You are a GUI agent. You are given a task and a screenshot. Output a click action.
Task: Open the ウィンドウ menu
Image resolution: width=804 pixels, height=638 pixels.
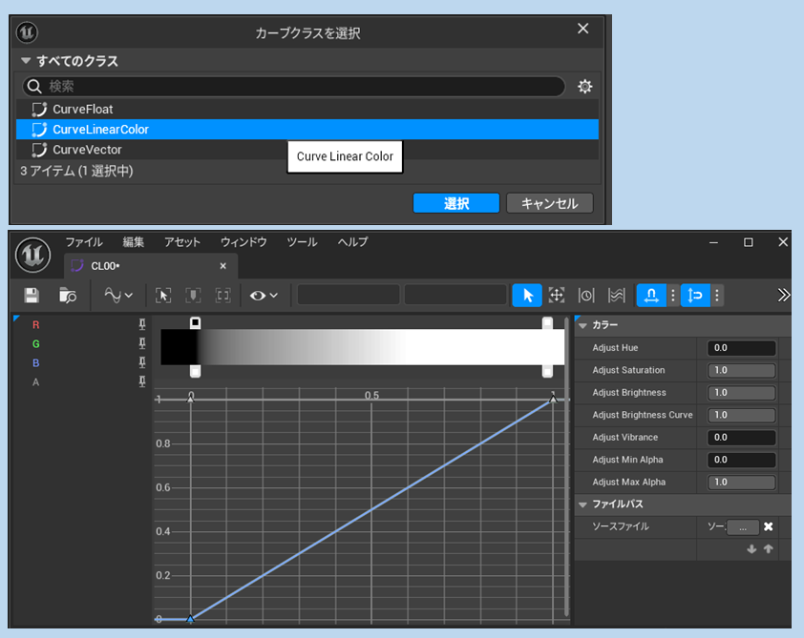pyautogui.click(x=243, y=242)
